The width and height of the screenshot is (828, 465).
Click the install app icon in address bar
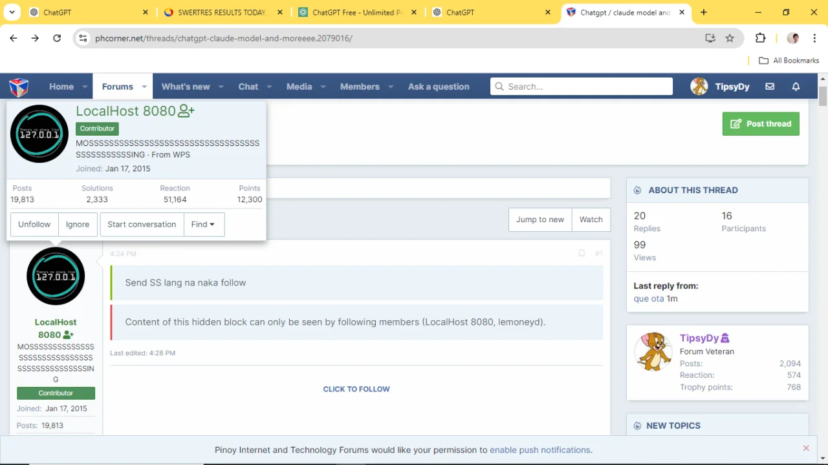(x=710, y=38)
